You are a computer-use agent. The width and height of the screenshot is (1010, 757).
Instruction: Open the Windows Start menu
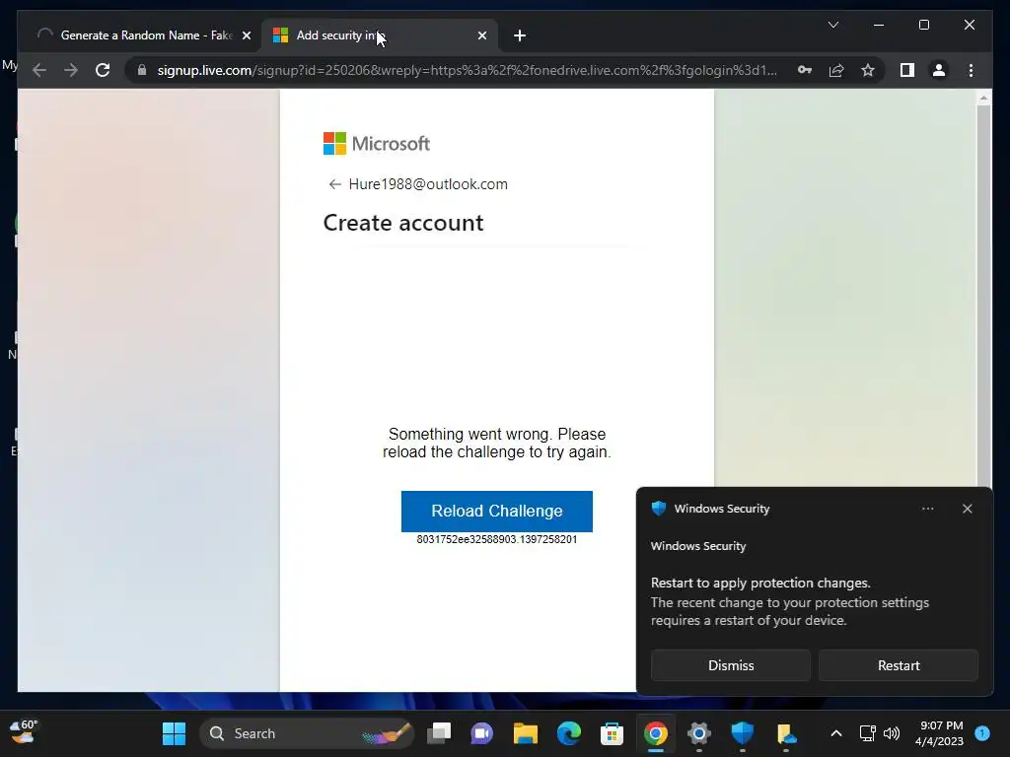tap(174, 733)
